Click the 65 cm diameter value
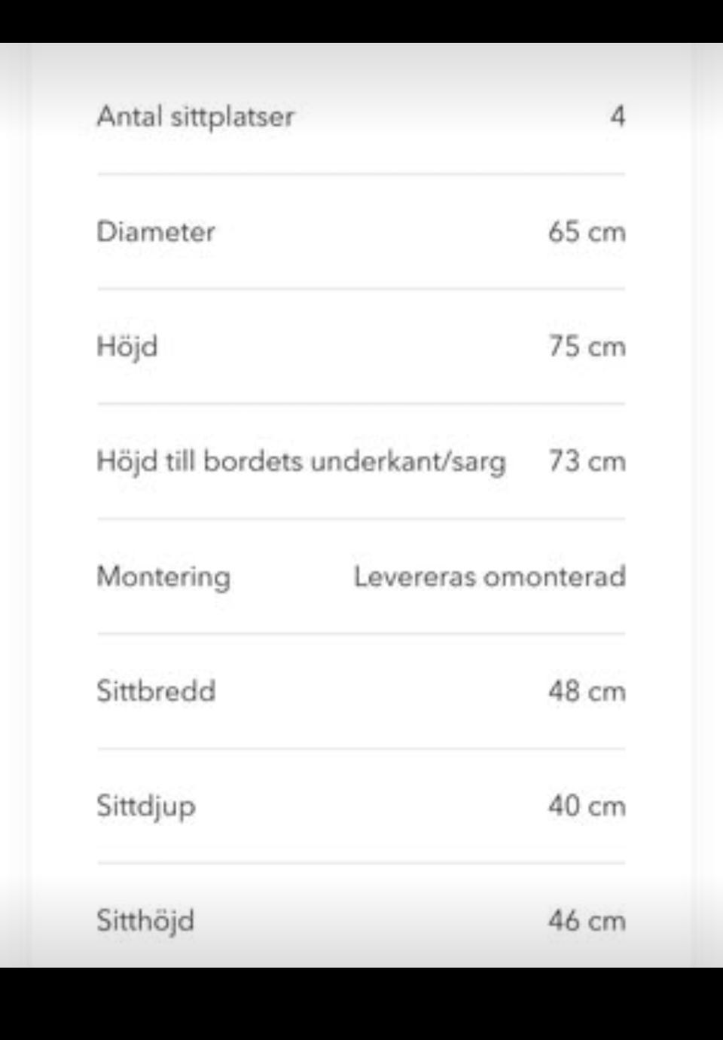Screen dimensions: 723x1040 coord(587,231)
